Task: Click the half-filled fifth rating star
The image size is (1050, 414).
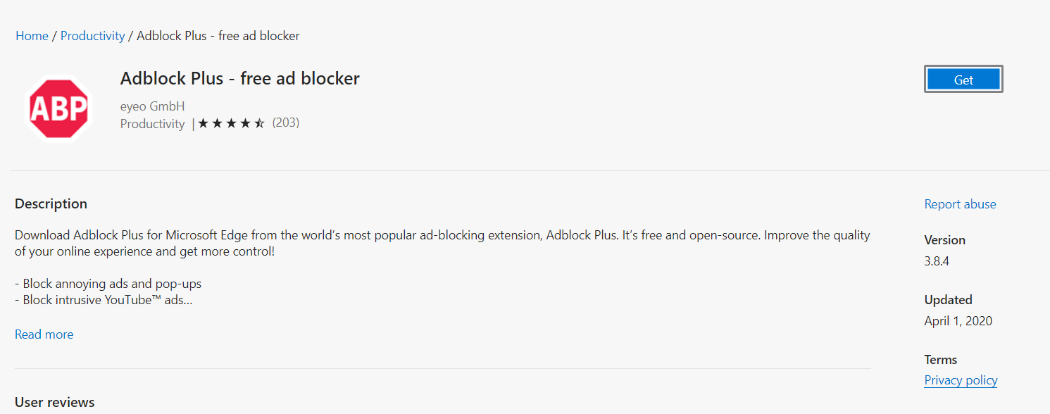Action: point(260,123)
